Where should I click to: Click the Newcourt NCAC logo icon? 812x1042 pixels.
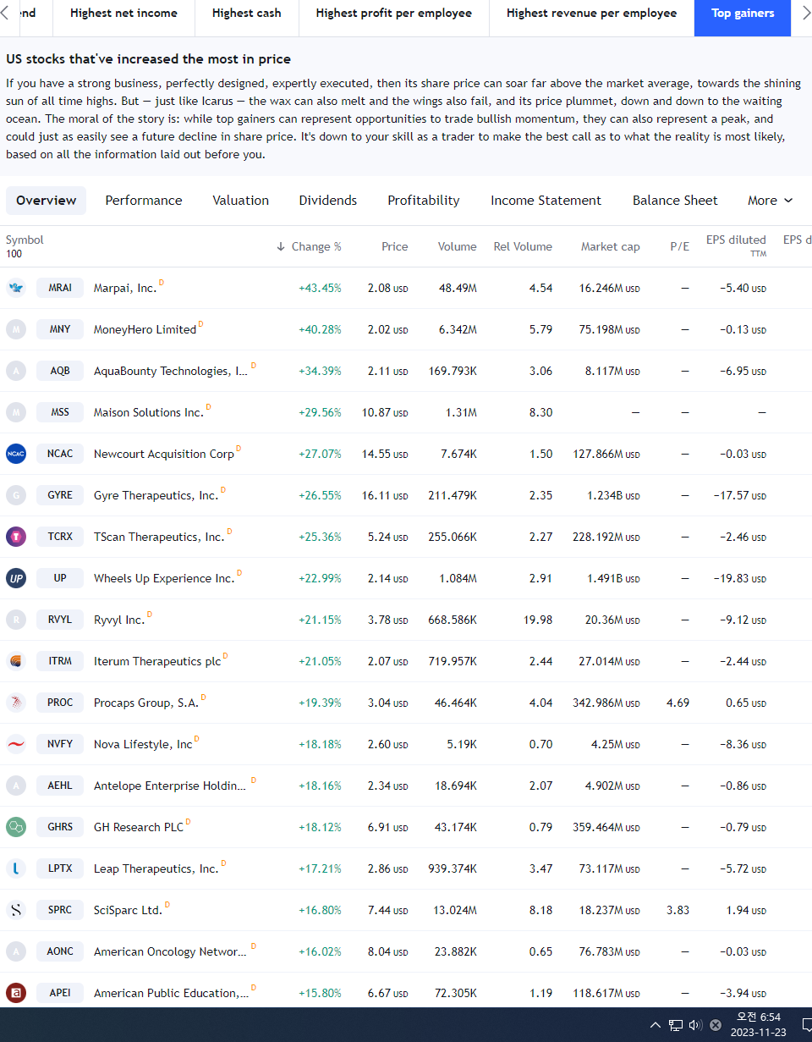pos(16,454)
